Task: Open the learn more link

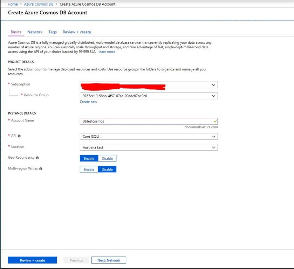Action: (107, 52)
